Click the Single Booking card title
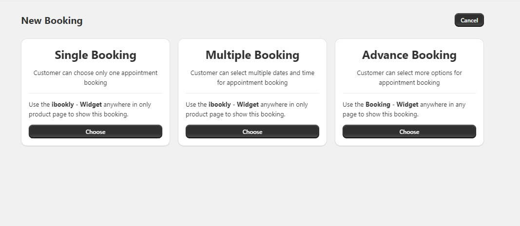520x226 pixels. [x=96, y=55]
